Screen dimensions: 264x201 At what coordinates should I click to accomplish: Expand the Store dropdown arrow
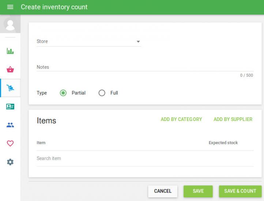(x=138, y=42)
